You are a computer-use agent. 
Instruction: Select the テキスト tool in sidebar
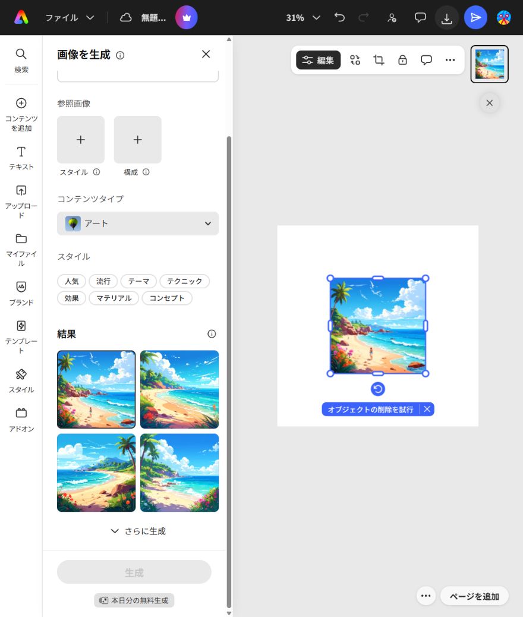pyautogui.click(x=21, y=158)
